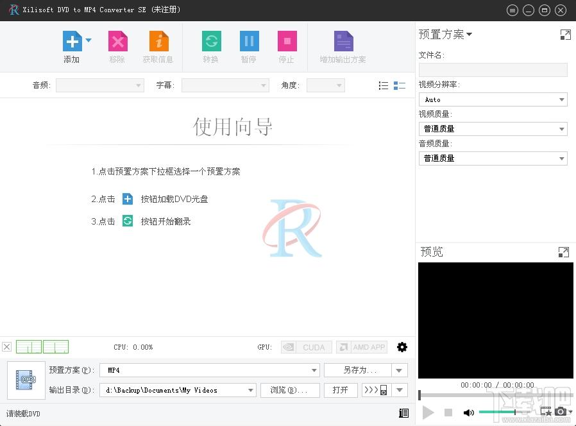Screen dimensions: 576x426
Task: Toggle CUDA GPU acceleration button
Action: click(x=307, y=347)
